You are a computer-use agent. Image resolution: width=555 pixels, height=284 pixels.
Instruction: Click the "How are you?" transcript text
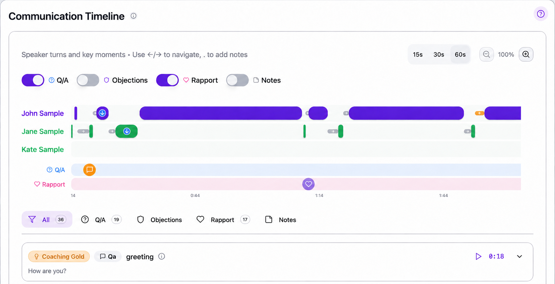pyautogui.click(x=47, y=271)
